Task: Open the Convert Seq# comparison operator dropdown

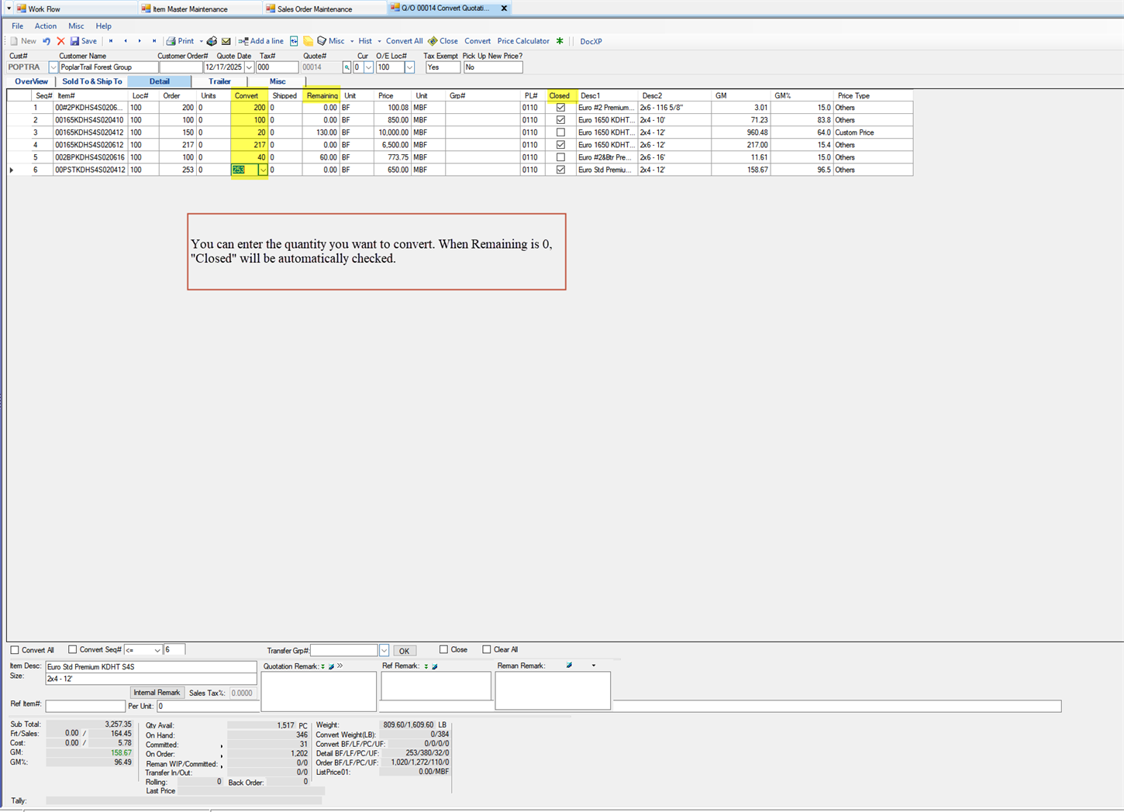Action: coord(158,649)
